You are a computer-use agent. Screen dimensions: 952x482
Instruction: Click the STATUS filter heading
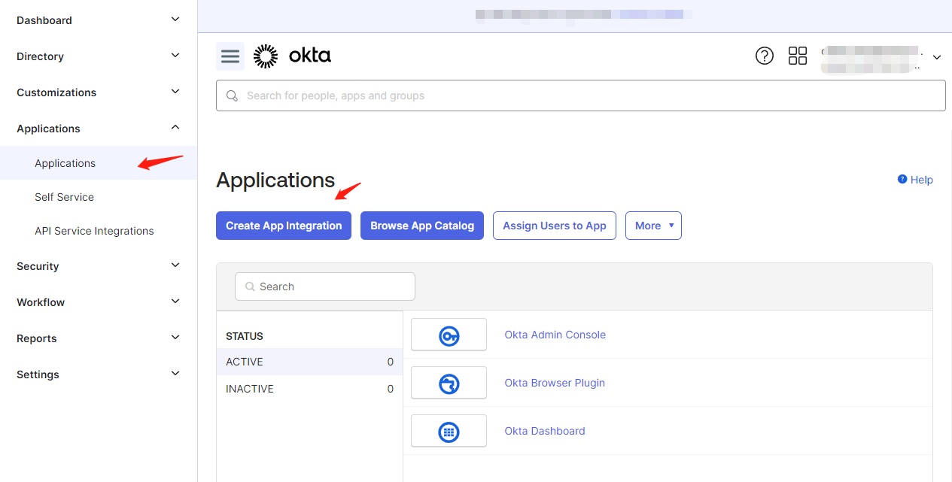(245, 336)
